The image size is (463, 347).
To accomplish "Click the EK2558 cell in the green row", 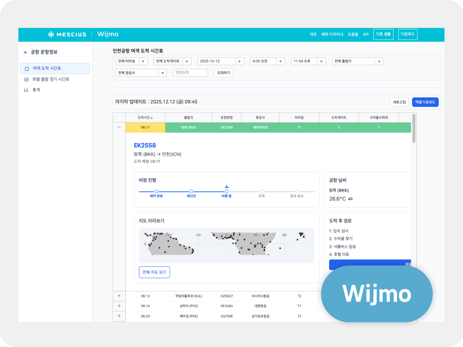I will (x=226, y=127).
